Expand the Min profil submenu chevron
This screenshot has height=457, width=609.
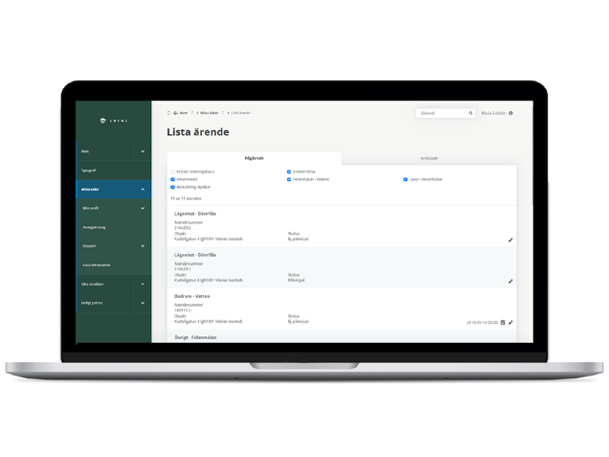(x=143, y=208)
